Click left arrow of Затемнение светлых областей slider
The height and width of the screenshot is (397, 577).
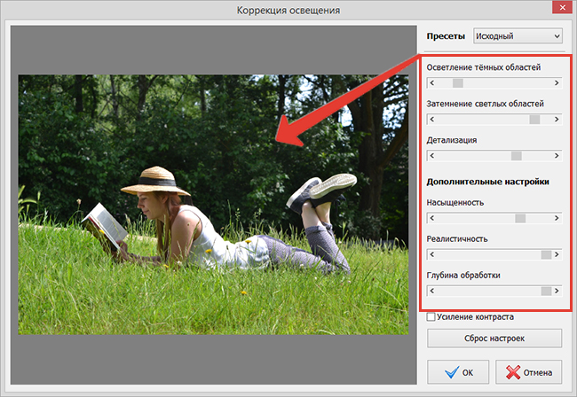[432, 120]
